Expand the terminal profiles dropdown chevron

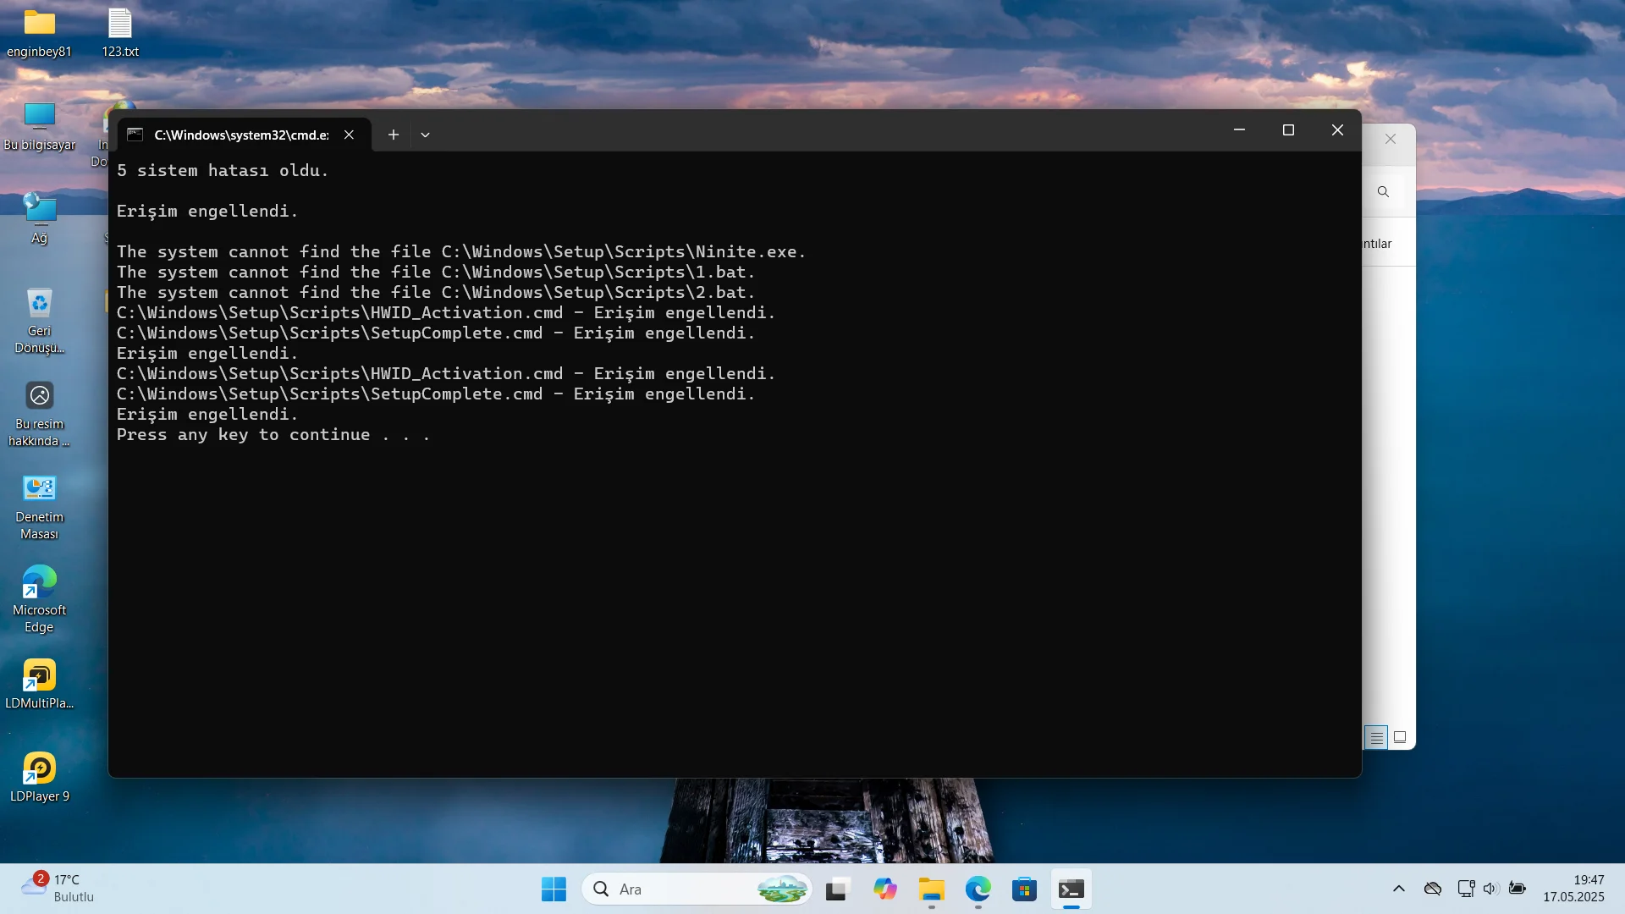pos(426,135)
